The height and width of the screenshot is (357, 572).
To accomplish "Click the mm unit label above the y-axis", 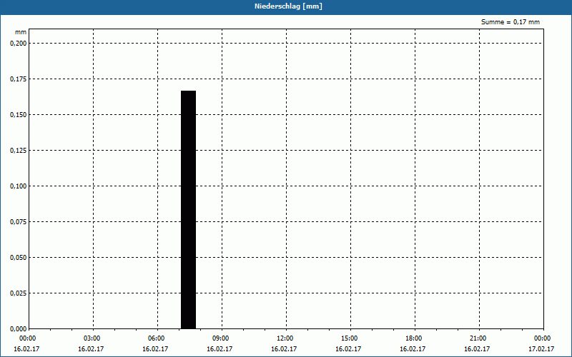I will pyautogui.click(x=21, y=32).
